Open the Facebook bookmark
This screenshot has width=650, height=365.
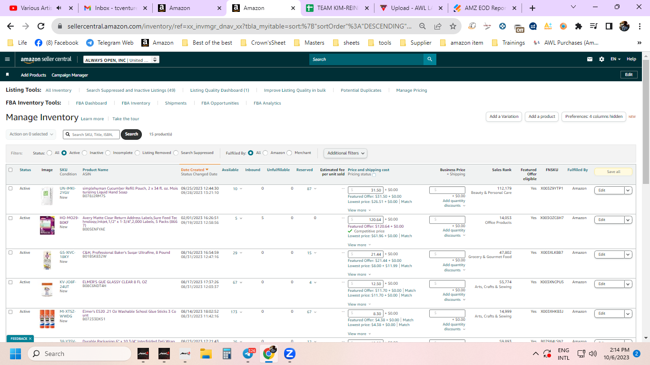click(x=57, y=43)
